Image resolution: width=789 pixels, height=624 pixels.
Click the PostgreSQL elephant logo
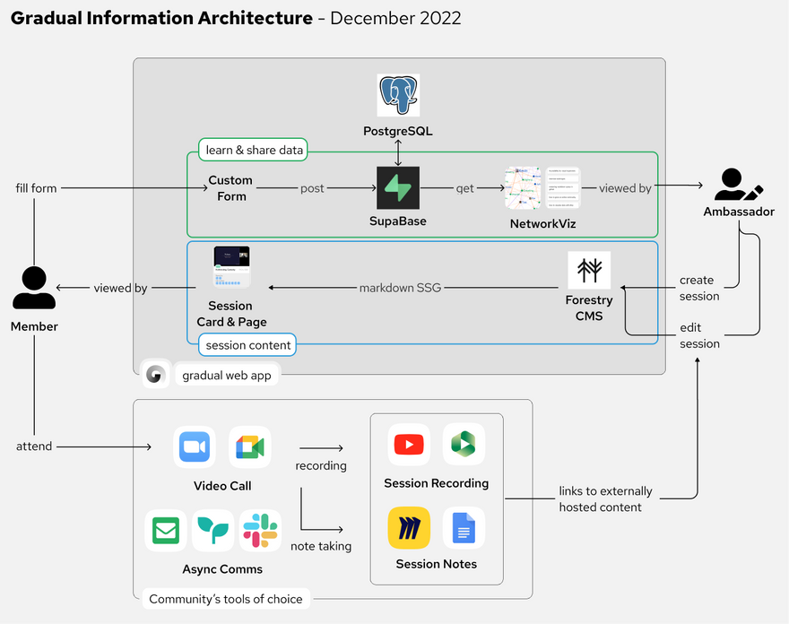tap(398, 96)
